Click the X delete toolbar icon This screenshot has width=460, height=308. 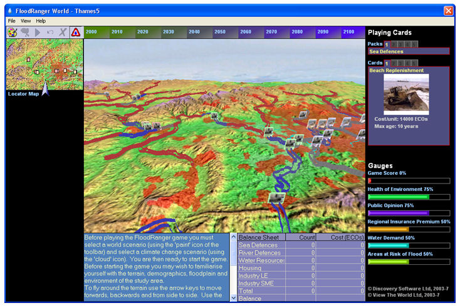tap(63, 32)
